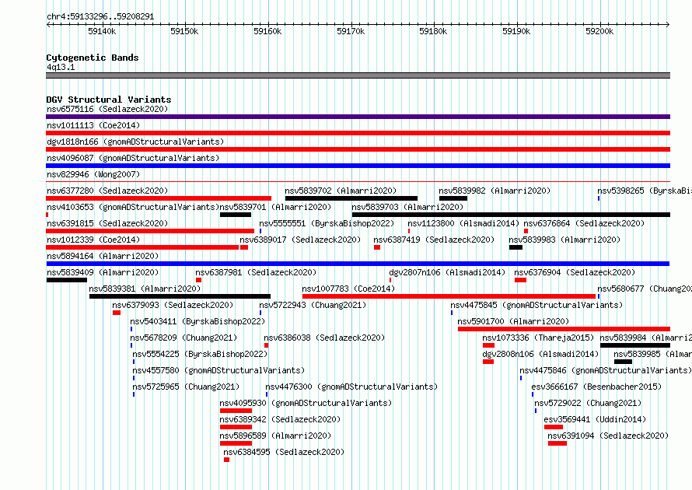
Task: Click nsv5725965 (Chuang2021) label
Action: coord(186,387)
